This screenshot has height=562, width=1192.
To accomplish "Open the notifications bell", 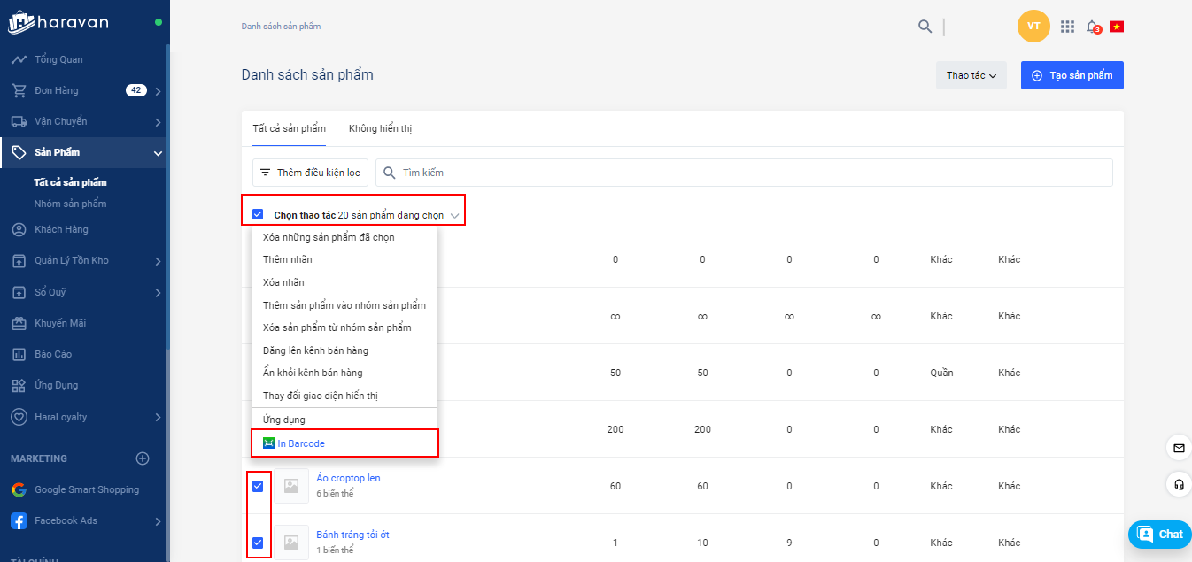I will coord(1093,27).
